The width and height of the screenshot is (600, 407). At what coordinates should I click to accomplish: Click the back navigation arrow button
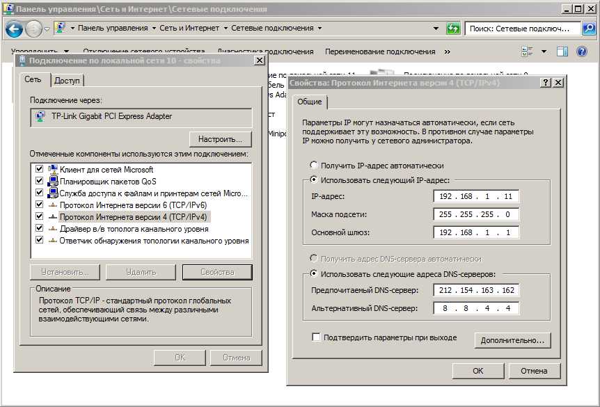click(14, 29)
